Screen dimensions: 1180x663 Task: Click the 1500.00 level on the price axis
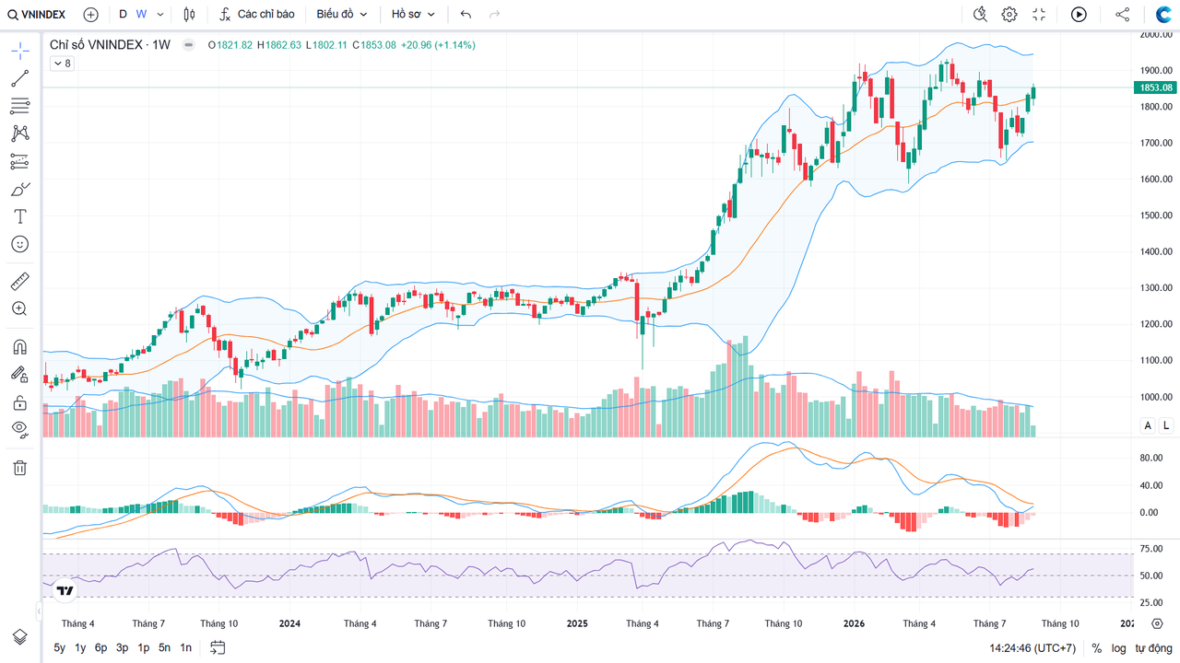click(1156, 215)
